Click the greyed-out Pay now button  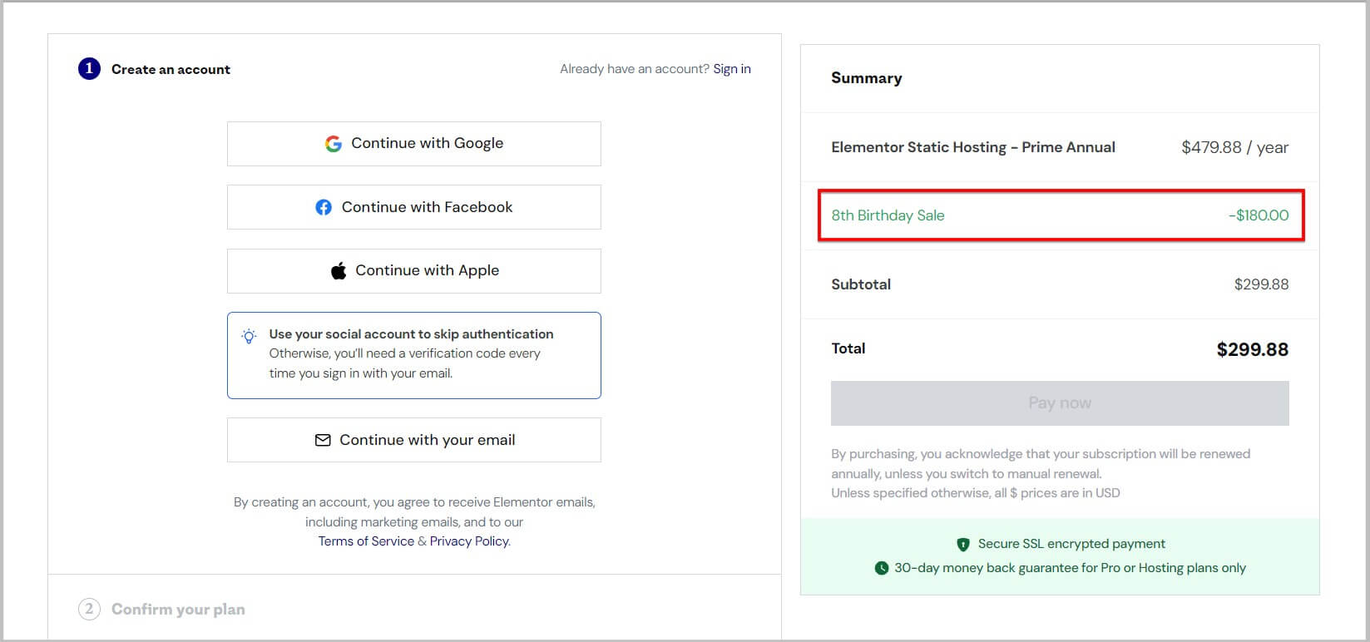click(1060, 403)
